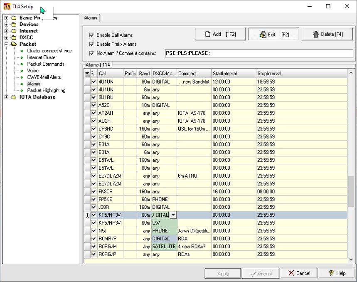Click the 16:00:00 start interval of FK8CP
The height and width of the screenshot is (282, 357).
coord(234,191)
